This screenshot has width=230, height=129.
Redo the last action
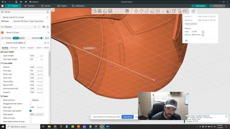click(x=26, y=2)
